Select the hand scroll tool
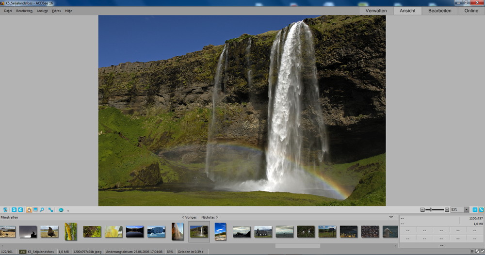This screenshot has height=255, width=485. 29,210
